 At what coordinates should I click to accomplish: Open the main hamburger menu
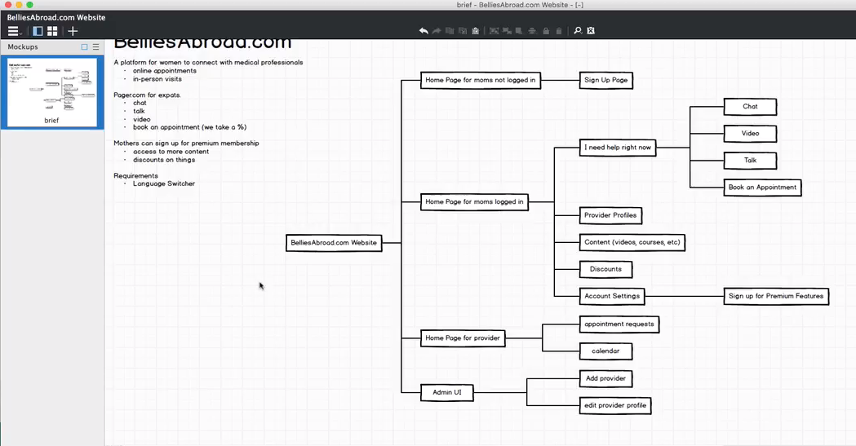(x=14, y=31)
